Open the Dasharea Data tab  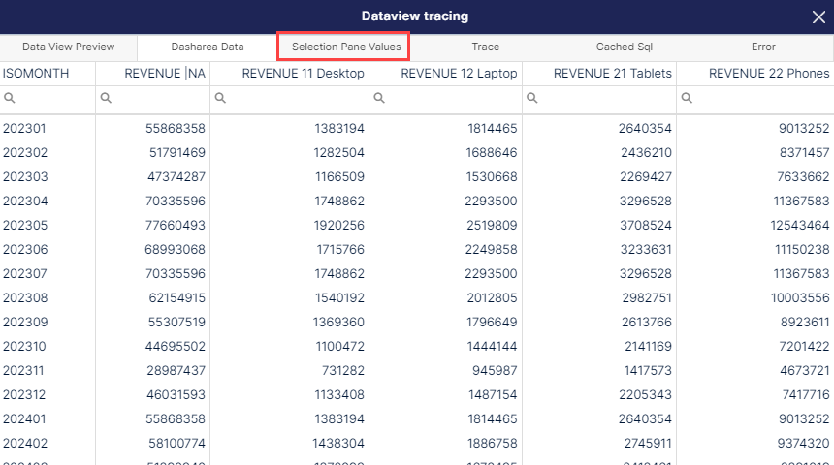(208, 46)
